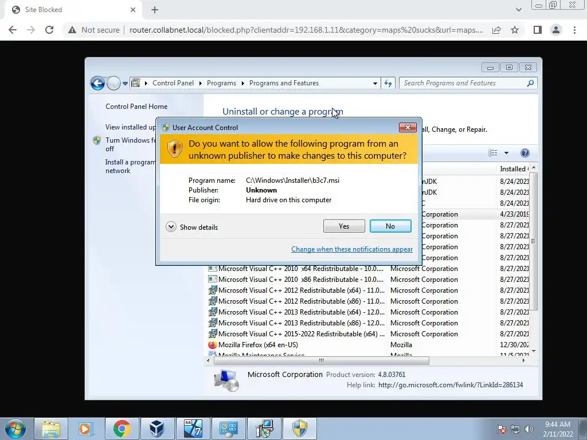The image size is (587, 440).
Task: Open Windows Explorer from taskbar
Action: [x=51, y=429]
